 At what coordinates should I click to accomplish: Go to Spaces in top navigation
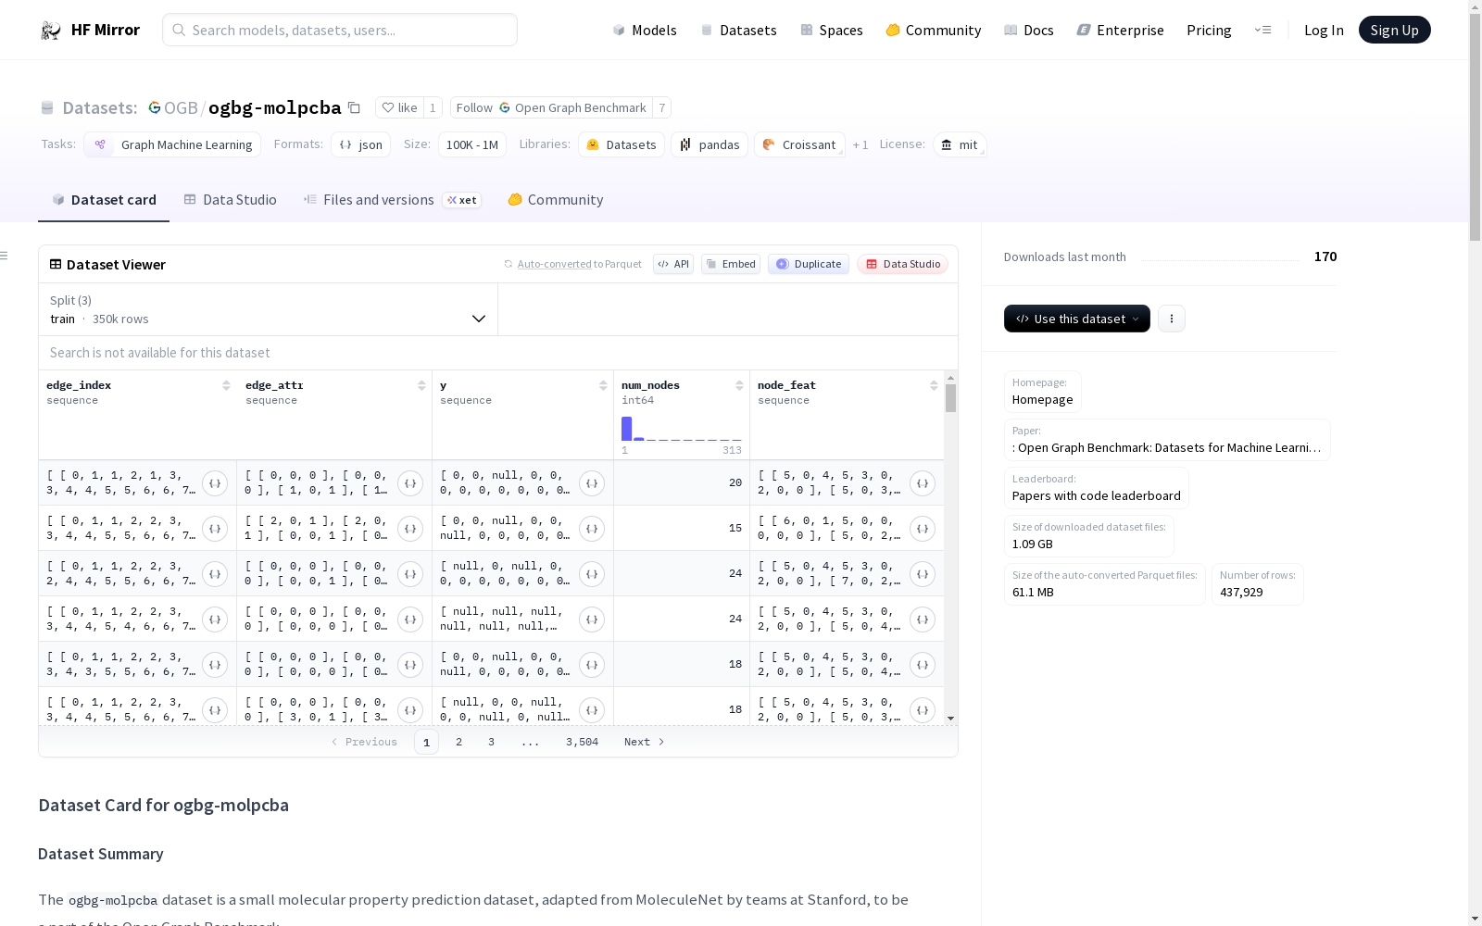click(832, 30)
